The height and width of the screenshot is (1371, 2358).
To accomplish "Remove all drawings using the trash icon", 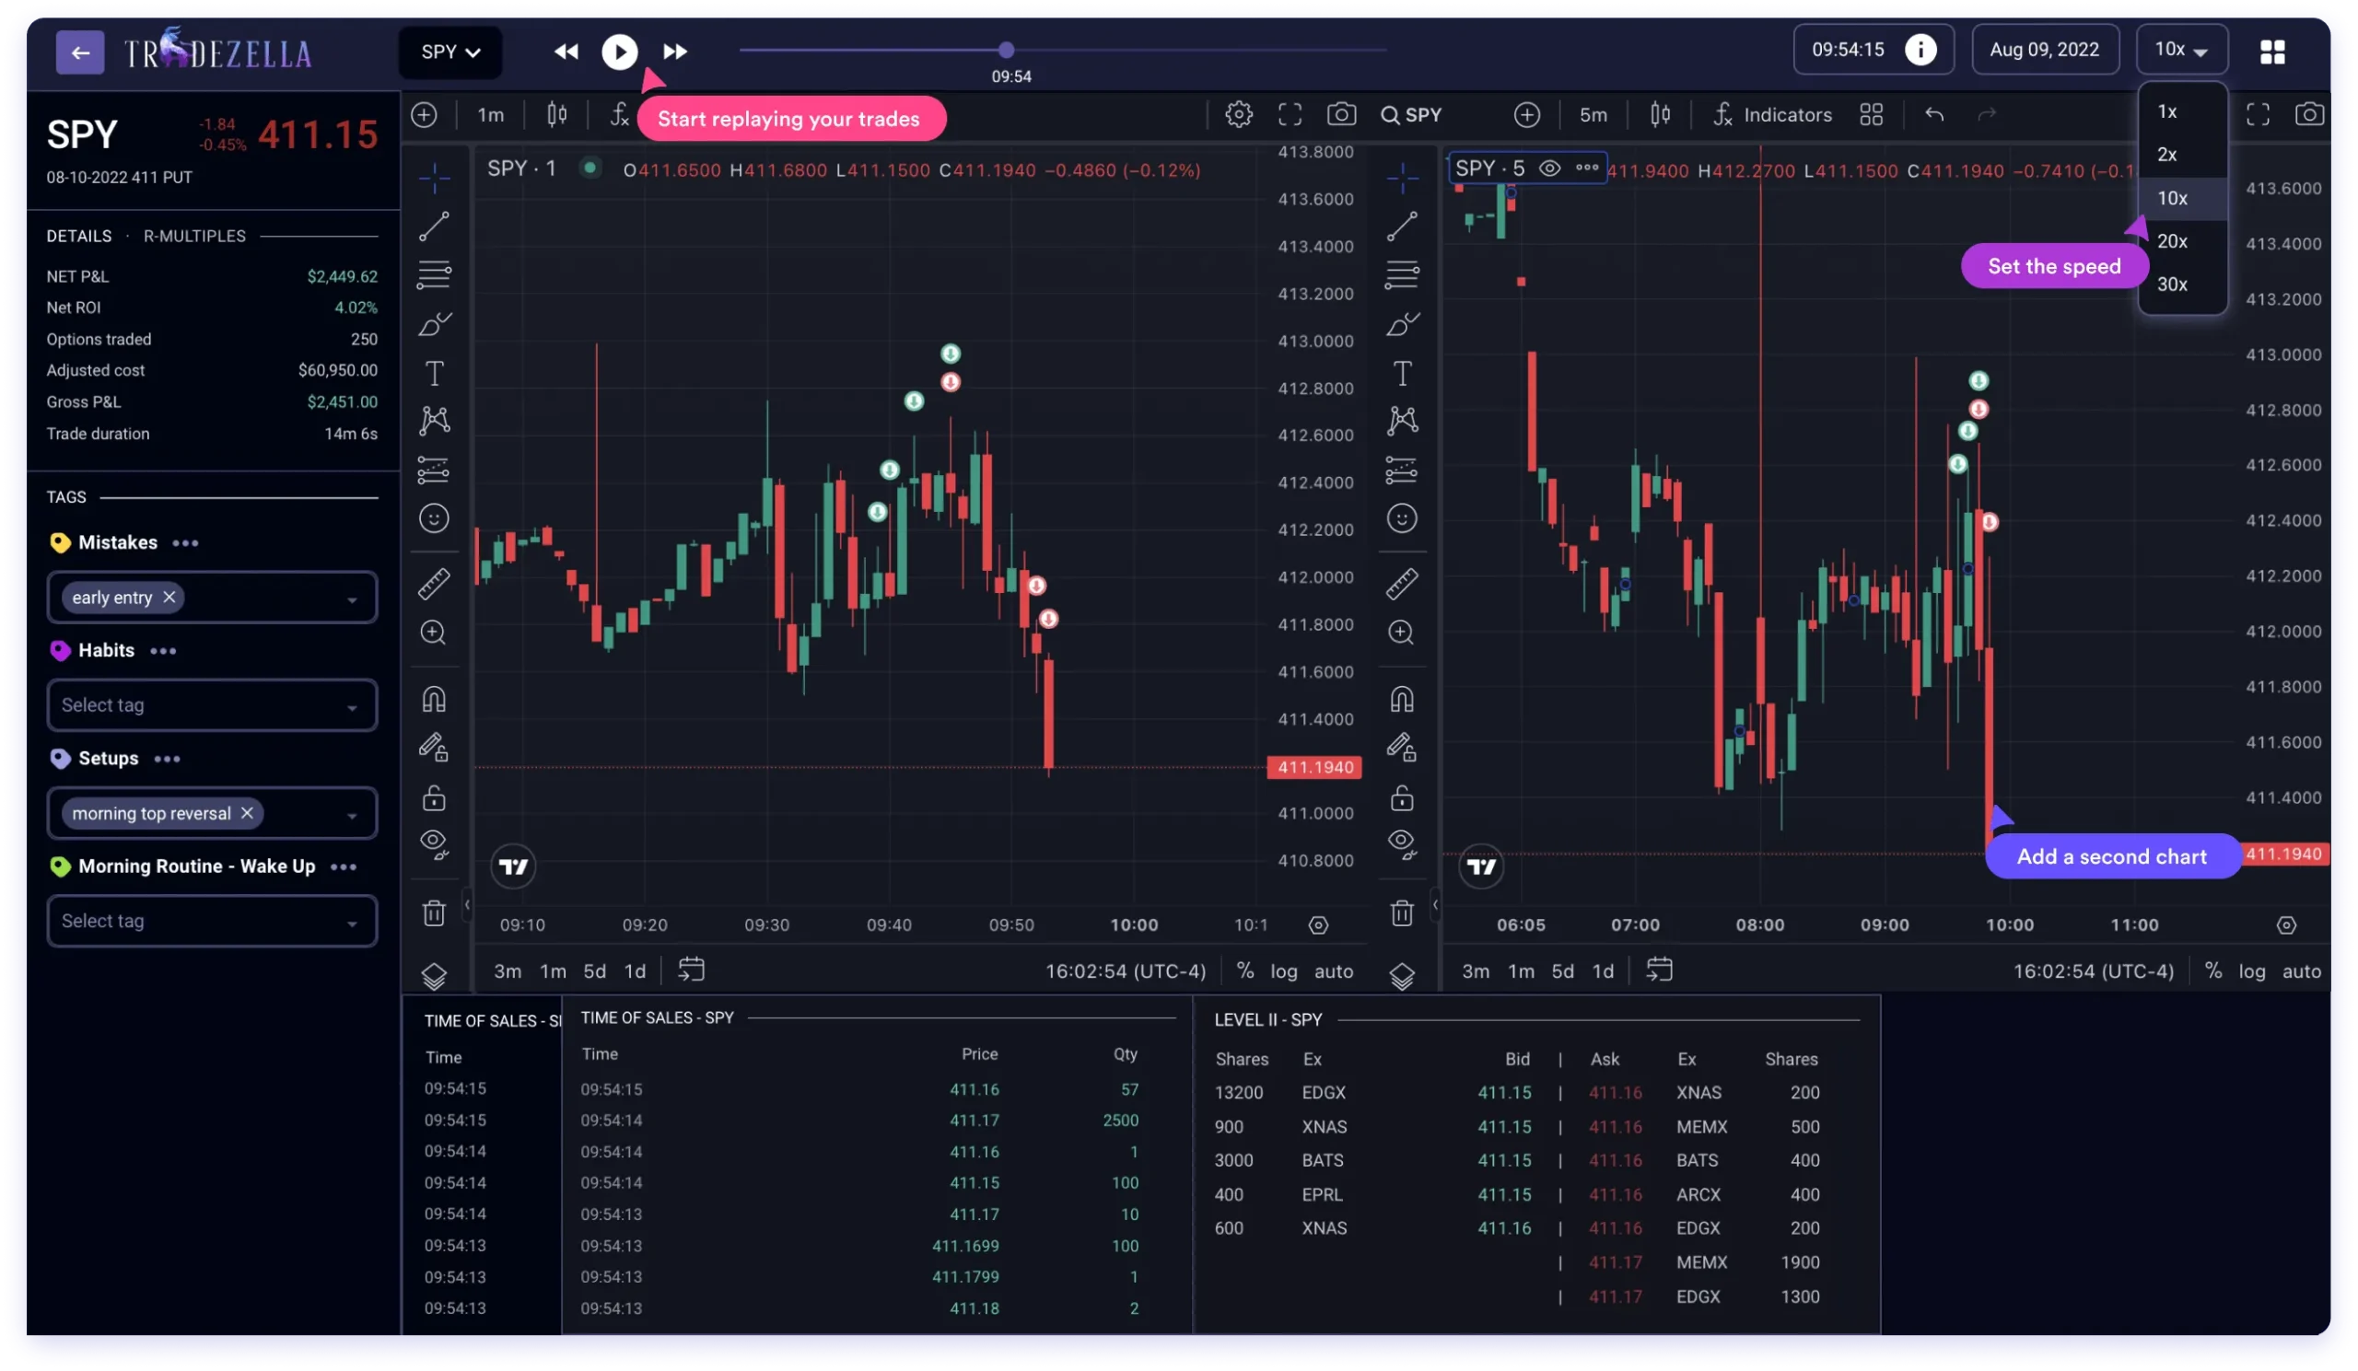I will [x=433, y=912].
